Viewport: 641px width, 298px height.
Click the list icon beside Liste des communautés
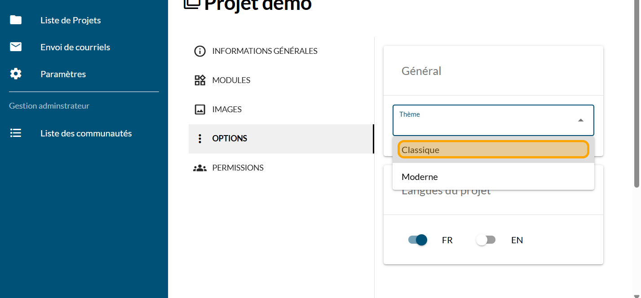[x=16, y=133]
